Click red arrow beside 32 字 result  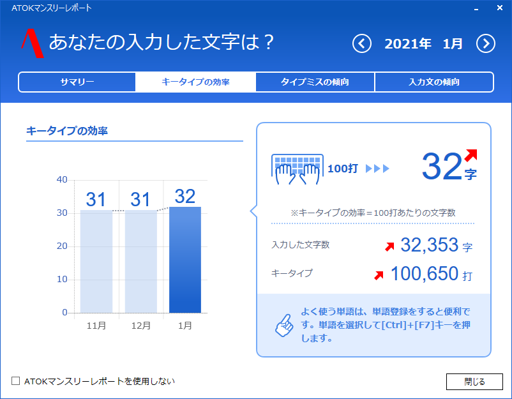(471, 154)
